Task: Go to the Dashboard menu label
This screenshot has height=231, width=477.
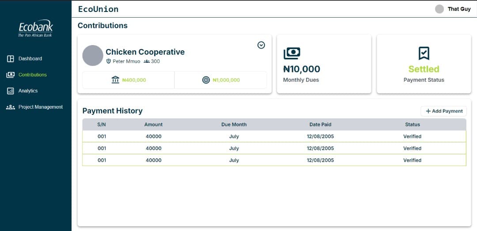Action: tap(30, 59)
